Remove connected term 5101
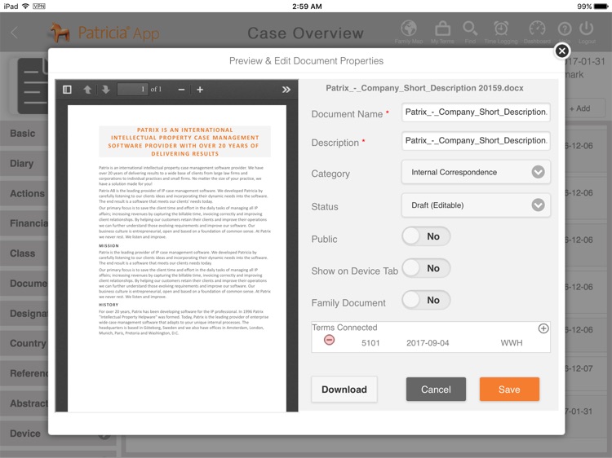The width and height of the screenshot is (612, 458). pos(329,340)
